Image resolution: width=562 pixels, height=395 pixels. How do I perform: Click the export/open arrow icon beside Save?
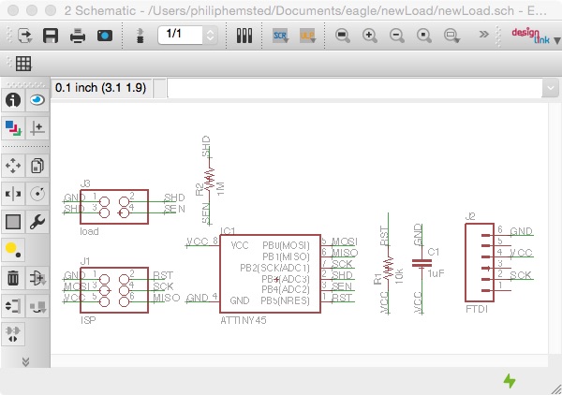pyautogui.click(x=24, y=36)
